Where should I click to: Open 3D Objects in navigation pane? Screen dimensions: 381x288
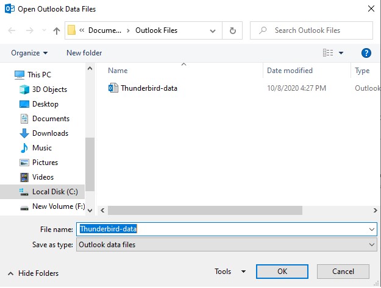point(49,90)
